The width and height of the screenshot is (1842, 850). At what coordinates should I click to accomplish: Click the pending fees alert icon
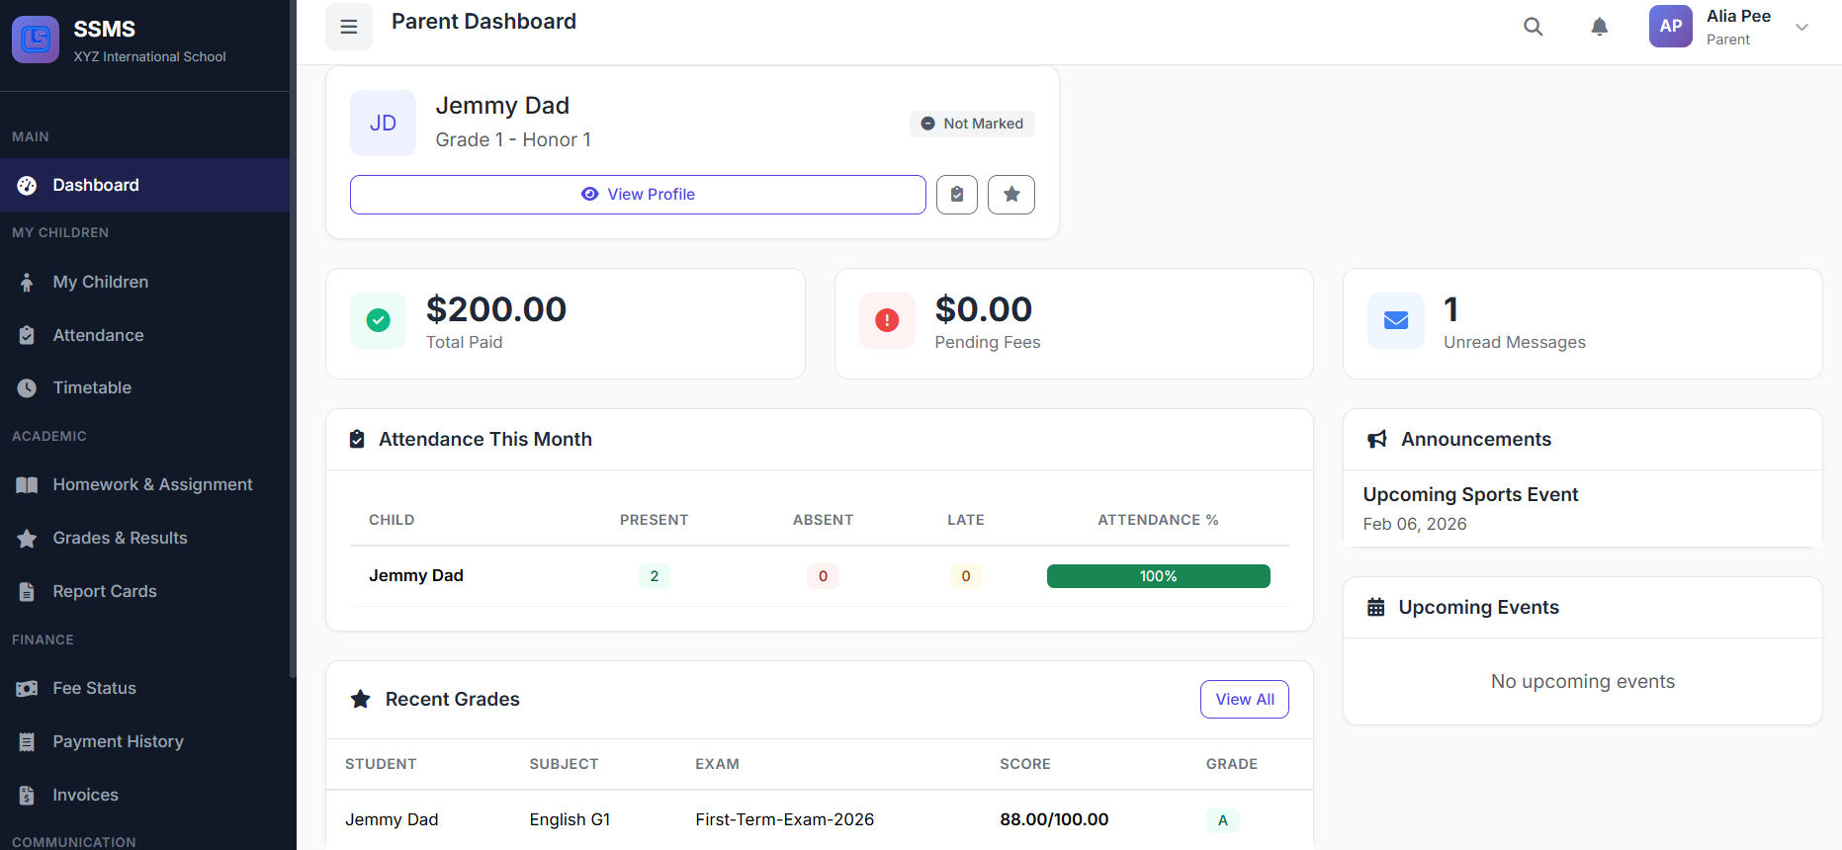[x=887, y=320]
